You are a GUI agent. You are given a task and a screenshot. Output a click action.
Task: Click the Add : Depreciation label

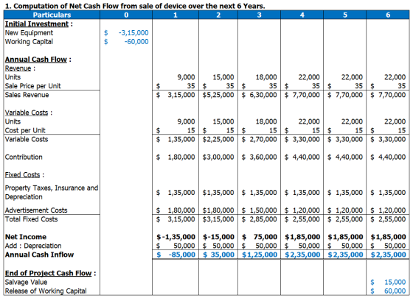click(x=33, y=246)
